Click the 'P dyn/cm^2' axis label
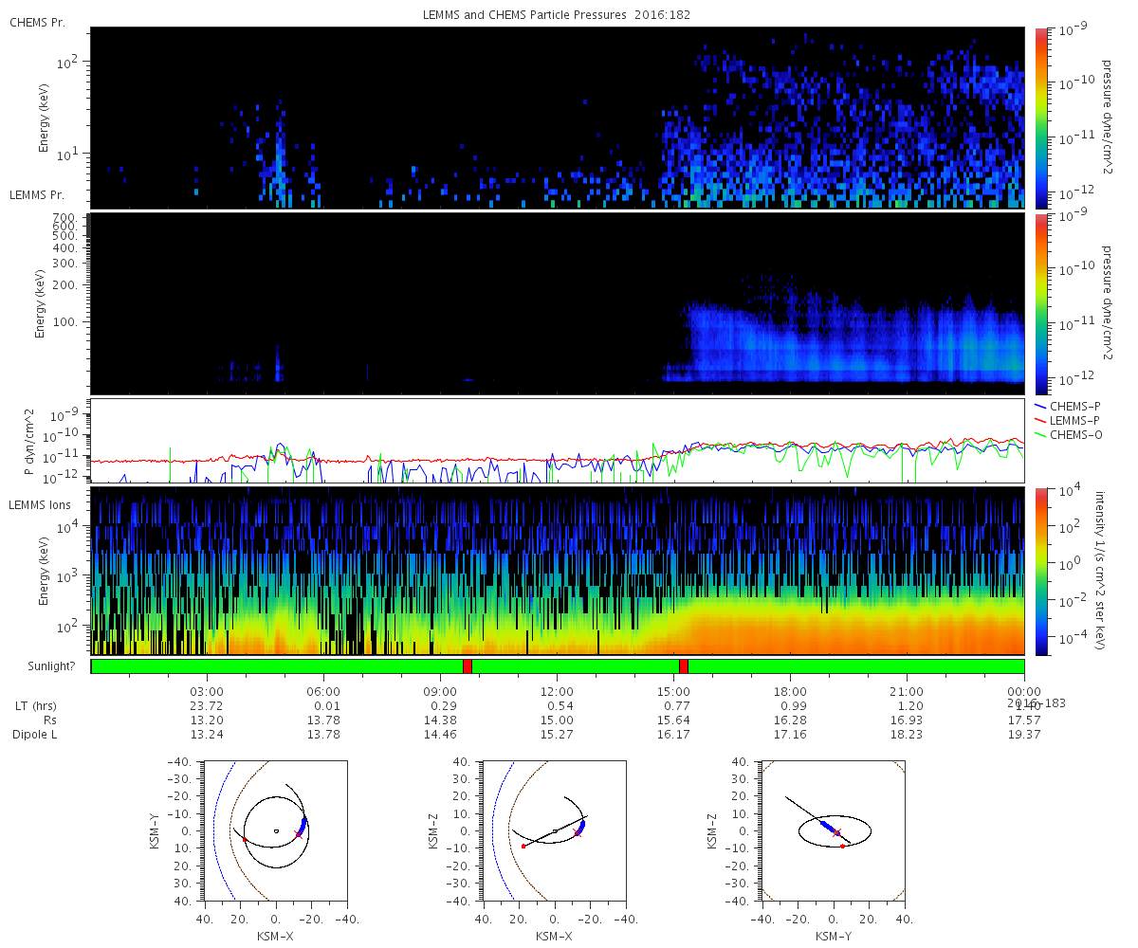 (31, 441)
